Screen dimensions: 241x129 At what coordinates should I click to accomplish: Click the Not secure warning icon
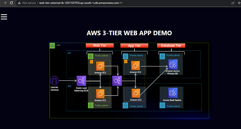[x=19, y=3]
